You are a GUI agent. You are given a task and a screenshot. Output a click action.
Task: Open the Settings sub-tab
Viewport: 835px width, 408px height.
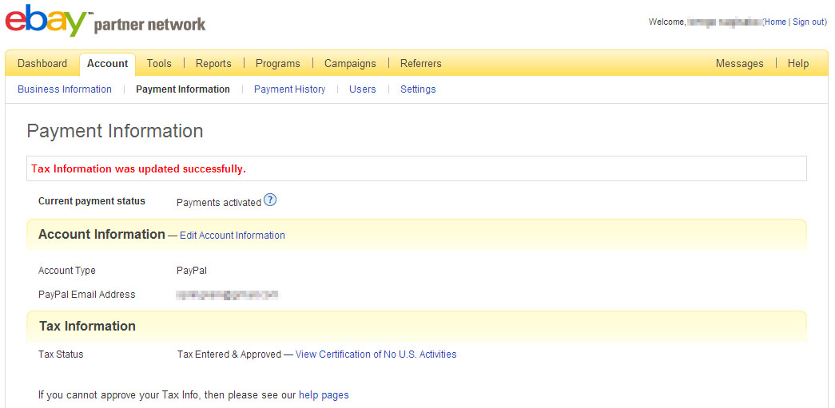(418, 89)
